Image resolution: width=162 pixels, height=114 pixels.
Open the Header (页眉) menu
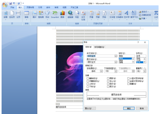click(91, 15)
